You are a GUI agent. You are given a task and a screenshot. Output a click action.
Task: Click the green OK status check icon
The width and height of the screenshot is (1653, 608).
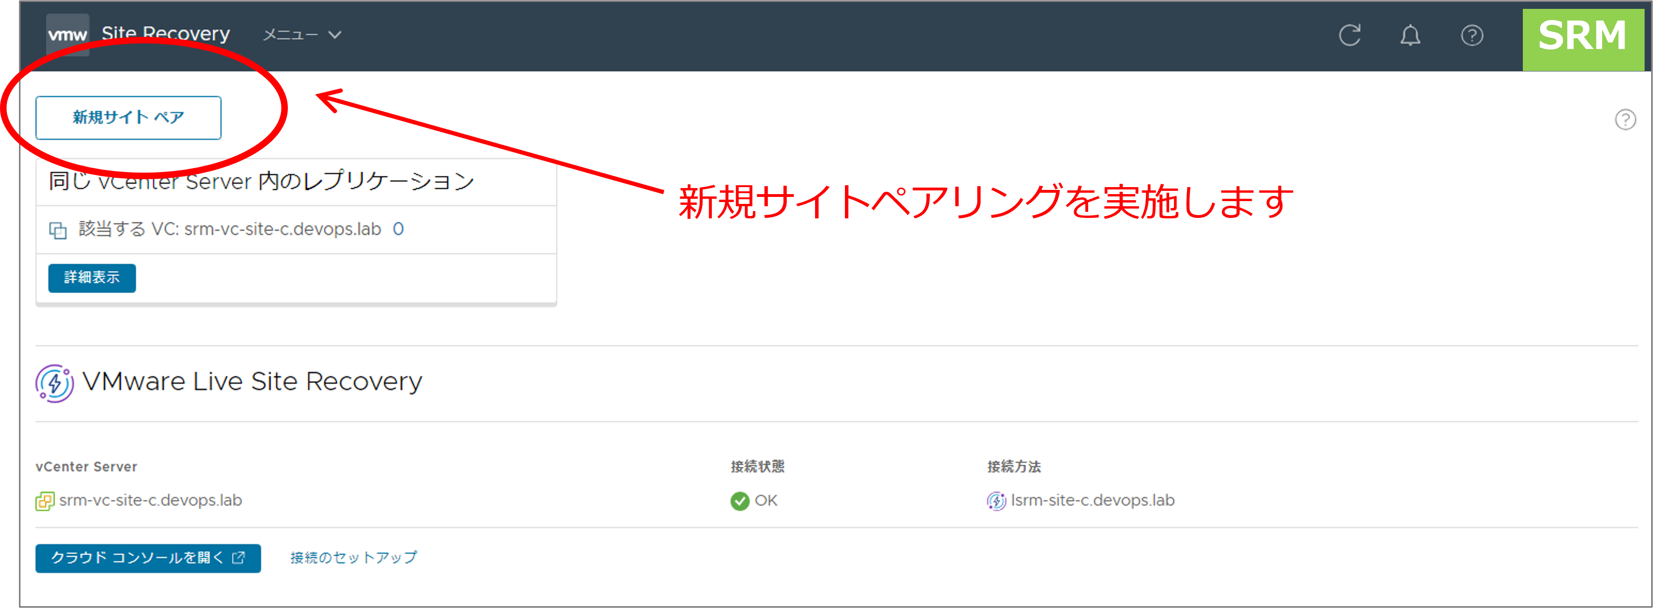pos(739,501)
